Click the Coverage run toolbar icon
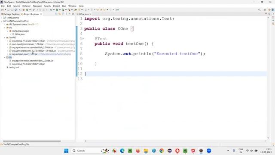 click(63, 10)
